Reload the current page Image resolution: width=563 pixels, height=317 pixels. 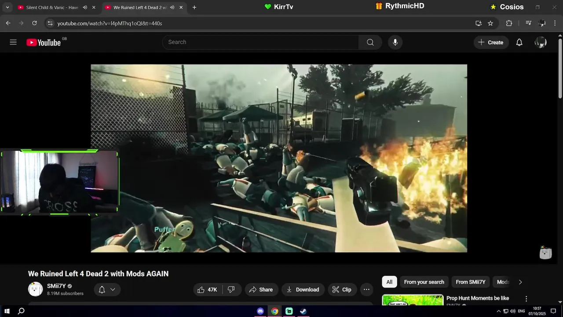click(x=35, y=23)
